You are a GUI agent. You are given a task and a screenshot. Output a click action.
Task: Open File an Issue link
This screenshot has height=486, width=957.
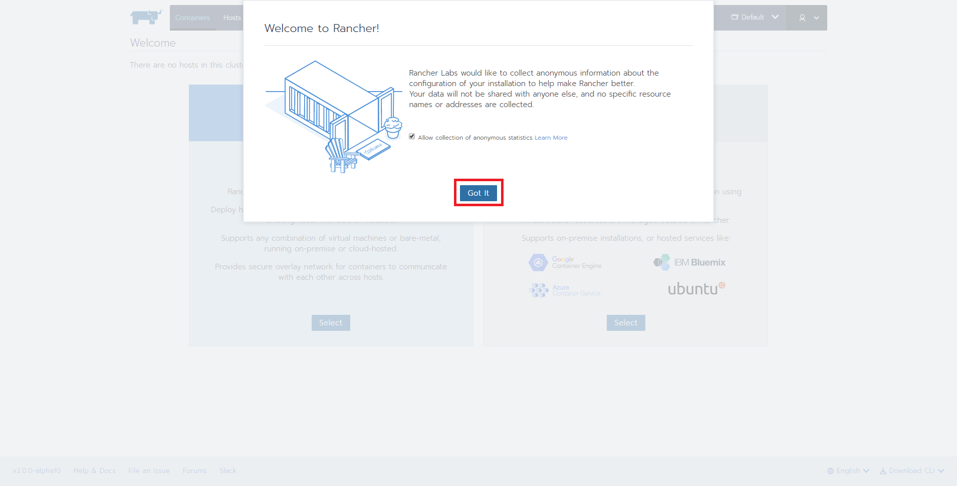point(149,471)
